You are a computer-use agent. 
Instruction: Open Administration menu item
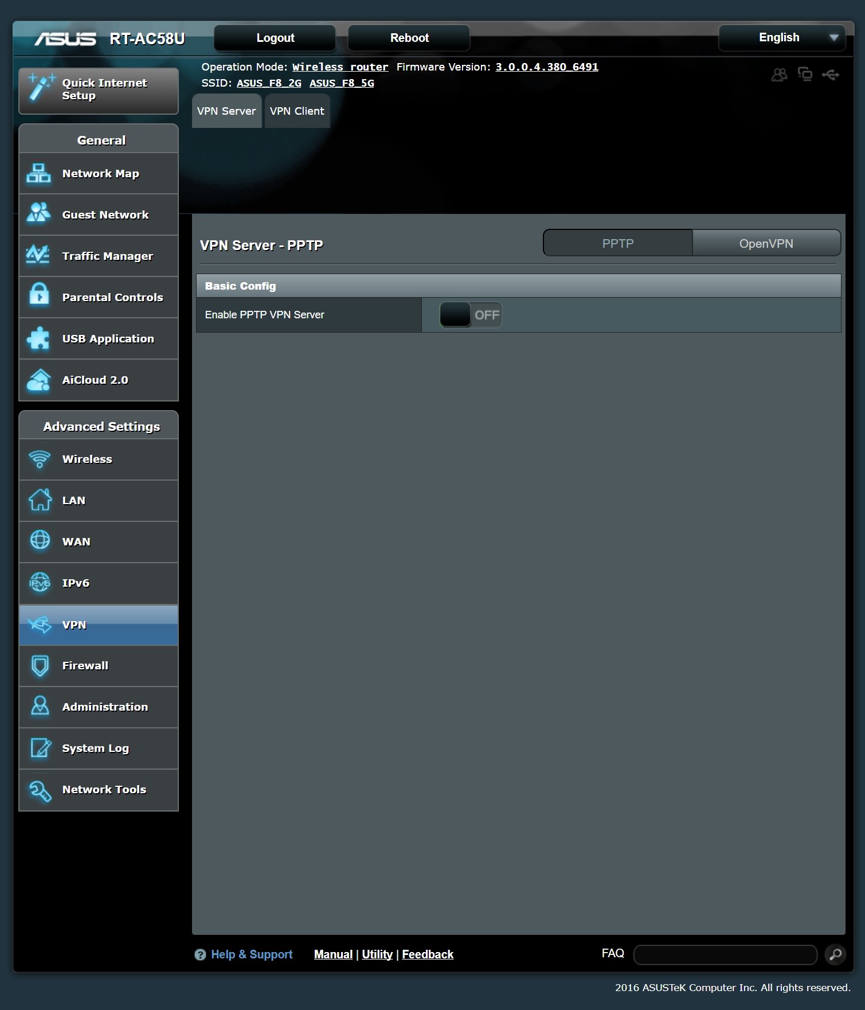99,707
